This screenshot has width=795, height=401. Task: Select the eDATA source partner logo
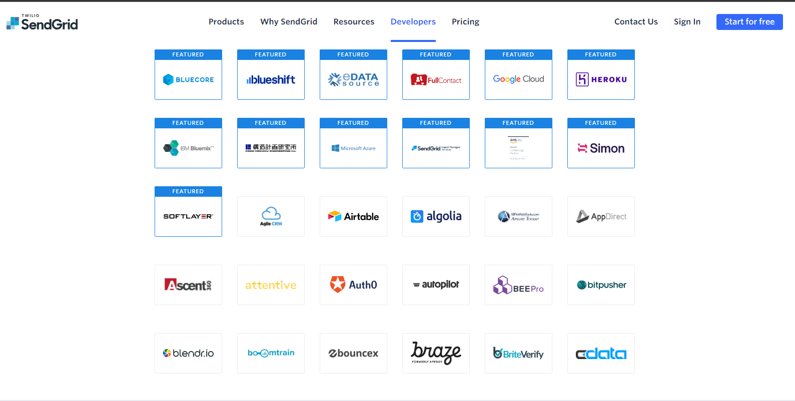pos(353,79)
